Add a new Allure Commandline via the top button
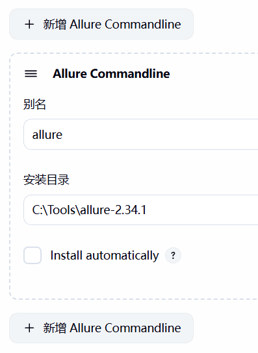Screen dimensions: 258x353 tap(101, 24)
